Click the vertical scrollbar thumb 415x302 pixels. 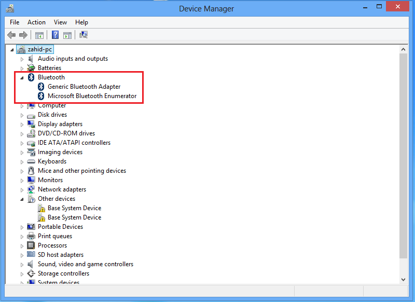(404, 156)
